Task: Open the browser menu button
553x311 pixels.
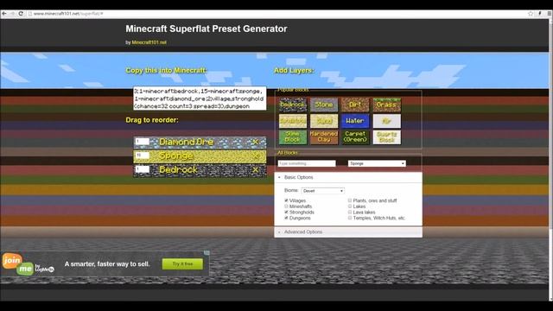Action: coord(550,14)
